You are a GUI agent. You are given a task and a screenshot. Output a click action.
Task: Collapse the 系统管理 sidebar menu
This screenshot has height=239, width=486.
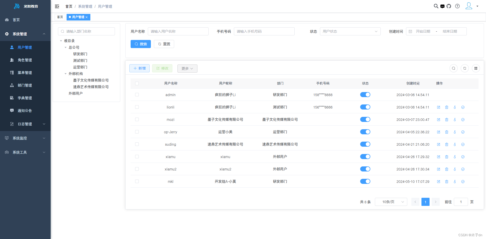[x=25, y=34]
